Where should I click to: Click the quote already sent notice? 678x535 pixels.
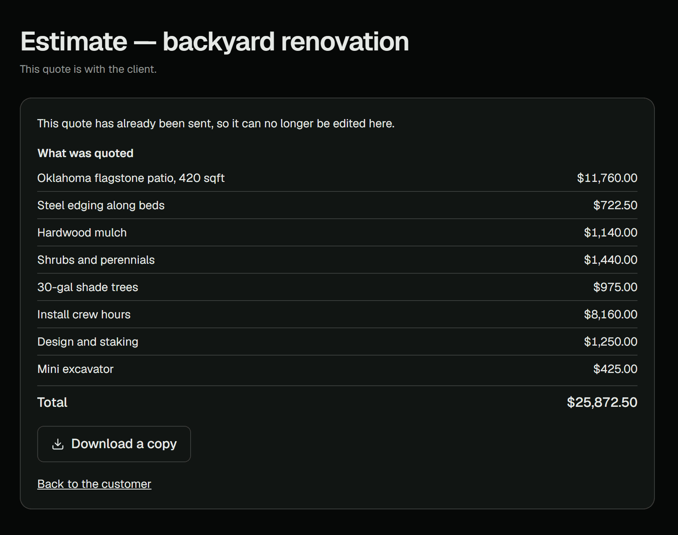pos(216,124)
